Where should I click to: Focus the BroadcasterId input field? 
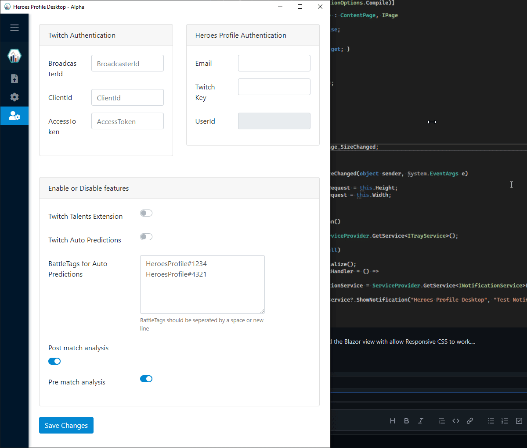click(127, 63)
